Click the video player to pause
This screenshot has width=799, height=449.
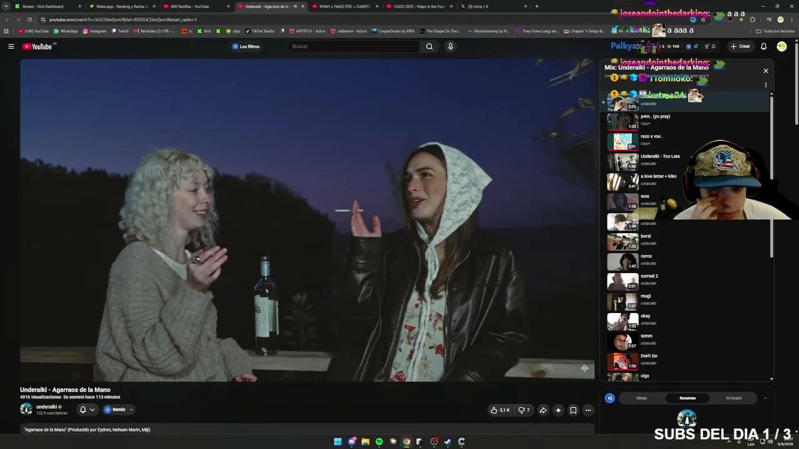307,220
